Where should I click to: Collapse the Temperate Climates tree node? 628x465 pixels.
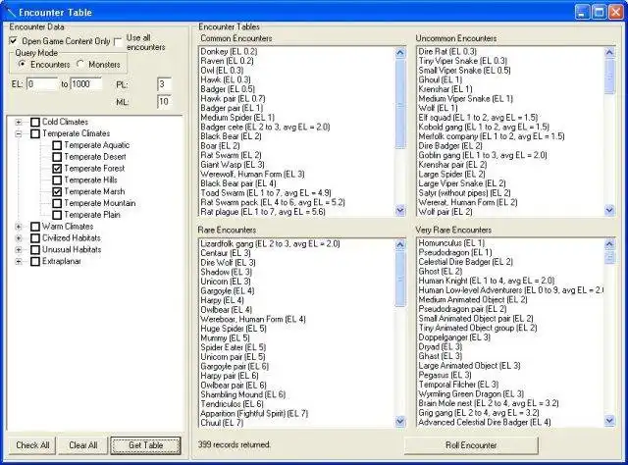[19, 133]
